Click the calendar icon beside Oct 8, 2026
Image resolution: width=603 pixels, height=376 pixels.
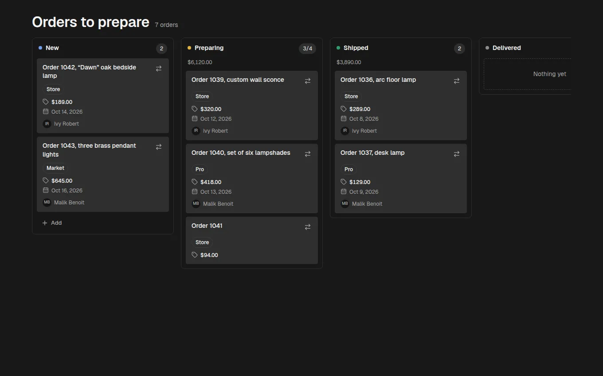344,119
